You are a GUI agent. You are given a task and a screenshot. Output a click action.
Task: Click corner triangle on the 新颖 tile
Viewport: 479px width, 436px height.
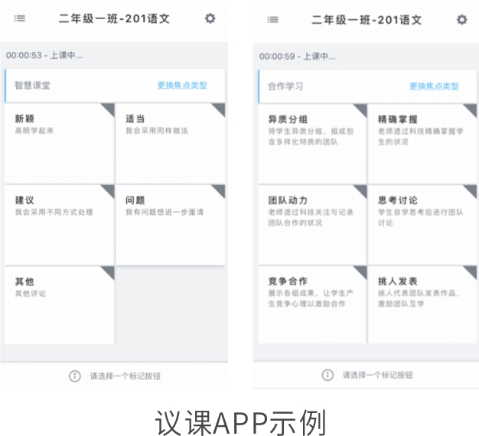click(108, 109)
